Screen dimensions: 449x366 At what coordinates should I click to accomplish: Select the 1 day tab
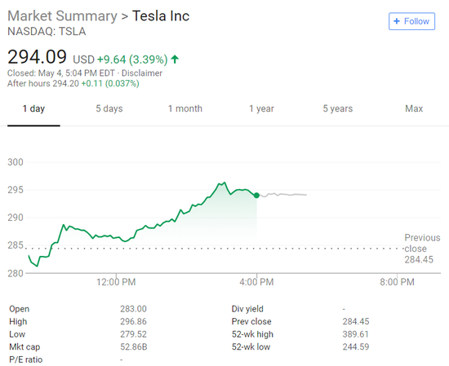[x=33, y=108]
